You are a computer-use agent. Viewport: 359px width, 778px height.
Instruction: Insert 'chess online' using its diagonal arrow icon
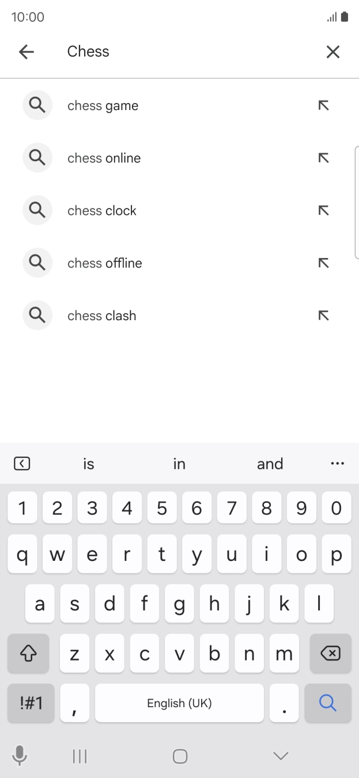pos(324,157)
